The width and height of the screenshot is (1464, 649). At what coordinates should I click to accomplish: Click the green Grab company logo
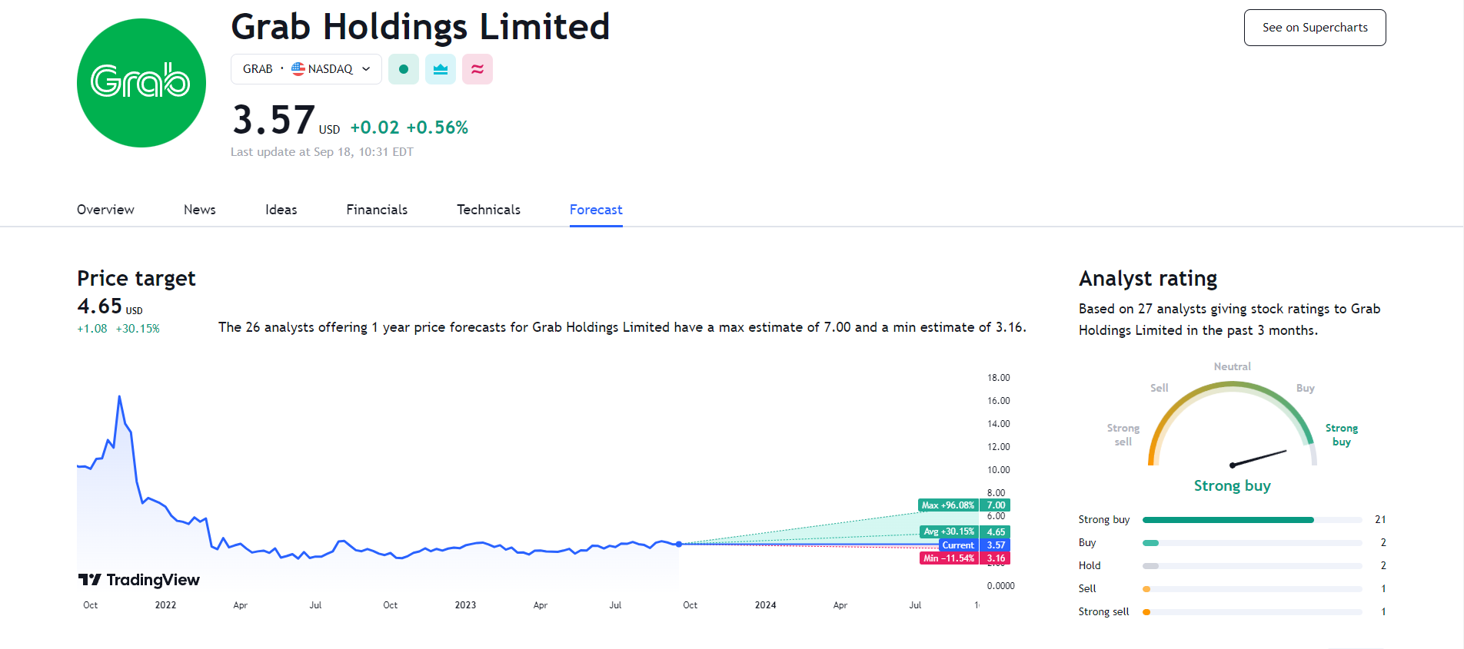click(141, 83)
